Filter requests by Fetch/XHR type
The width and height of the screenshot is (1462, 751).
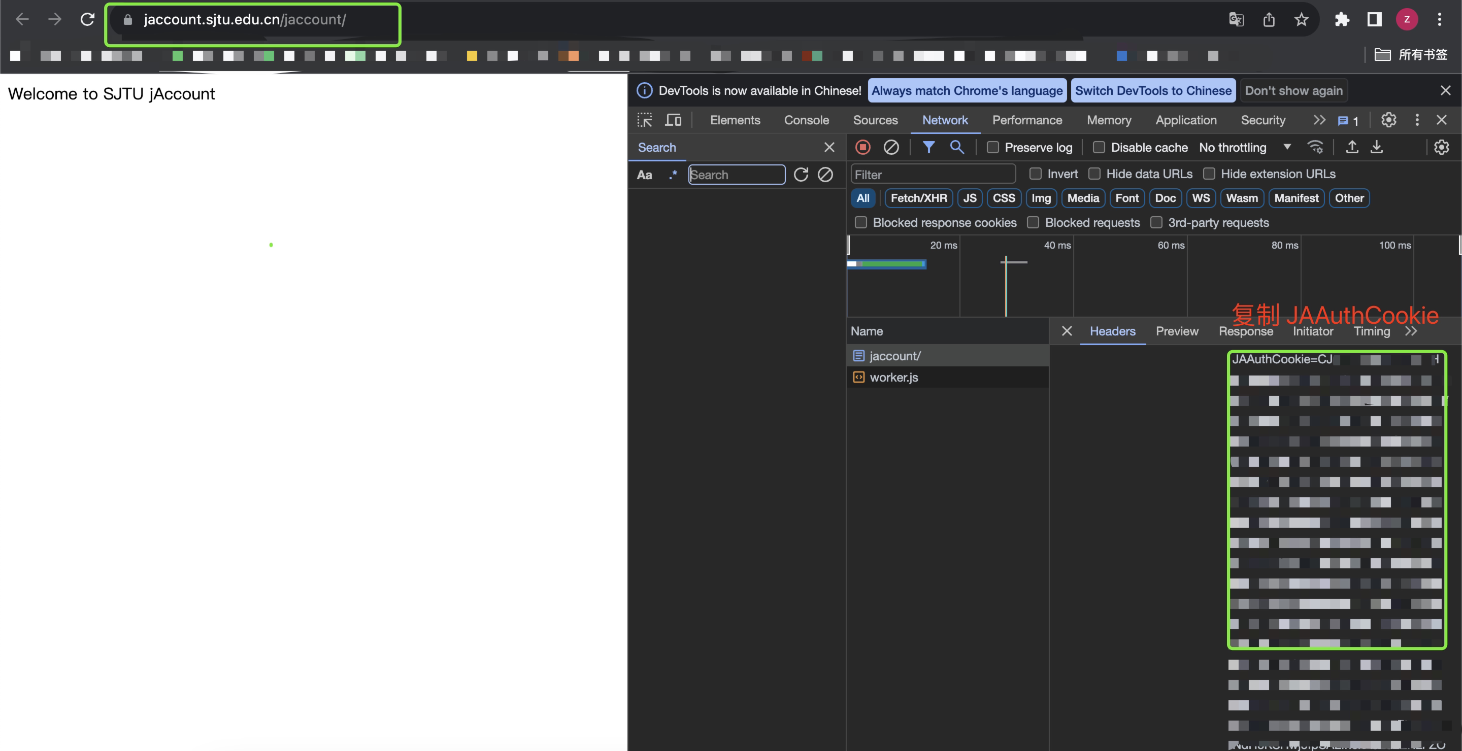[x=918, y=198]
